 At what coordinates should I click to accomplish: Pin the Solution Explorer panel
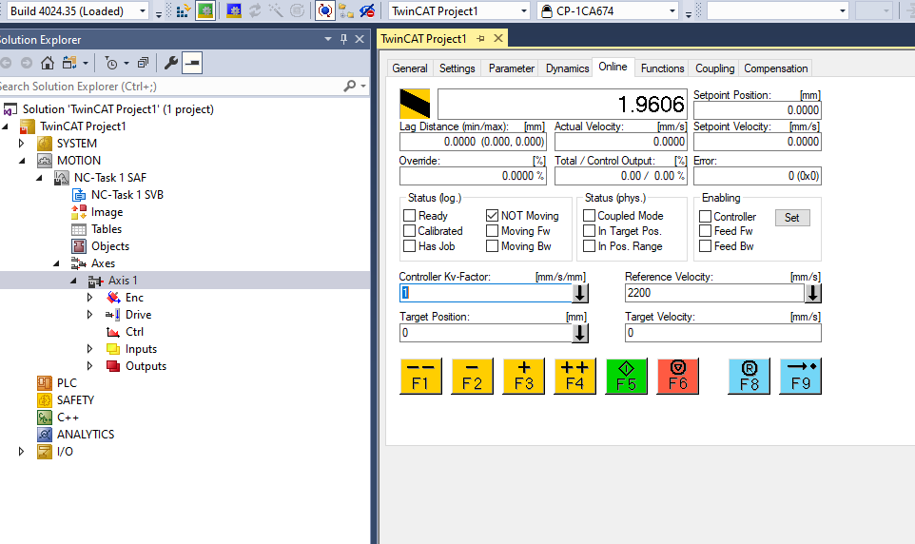pyautogui.click(x=343, y=39)
